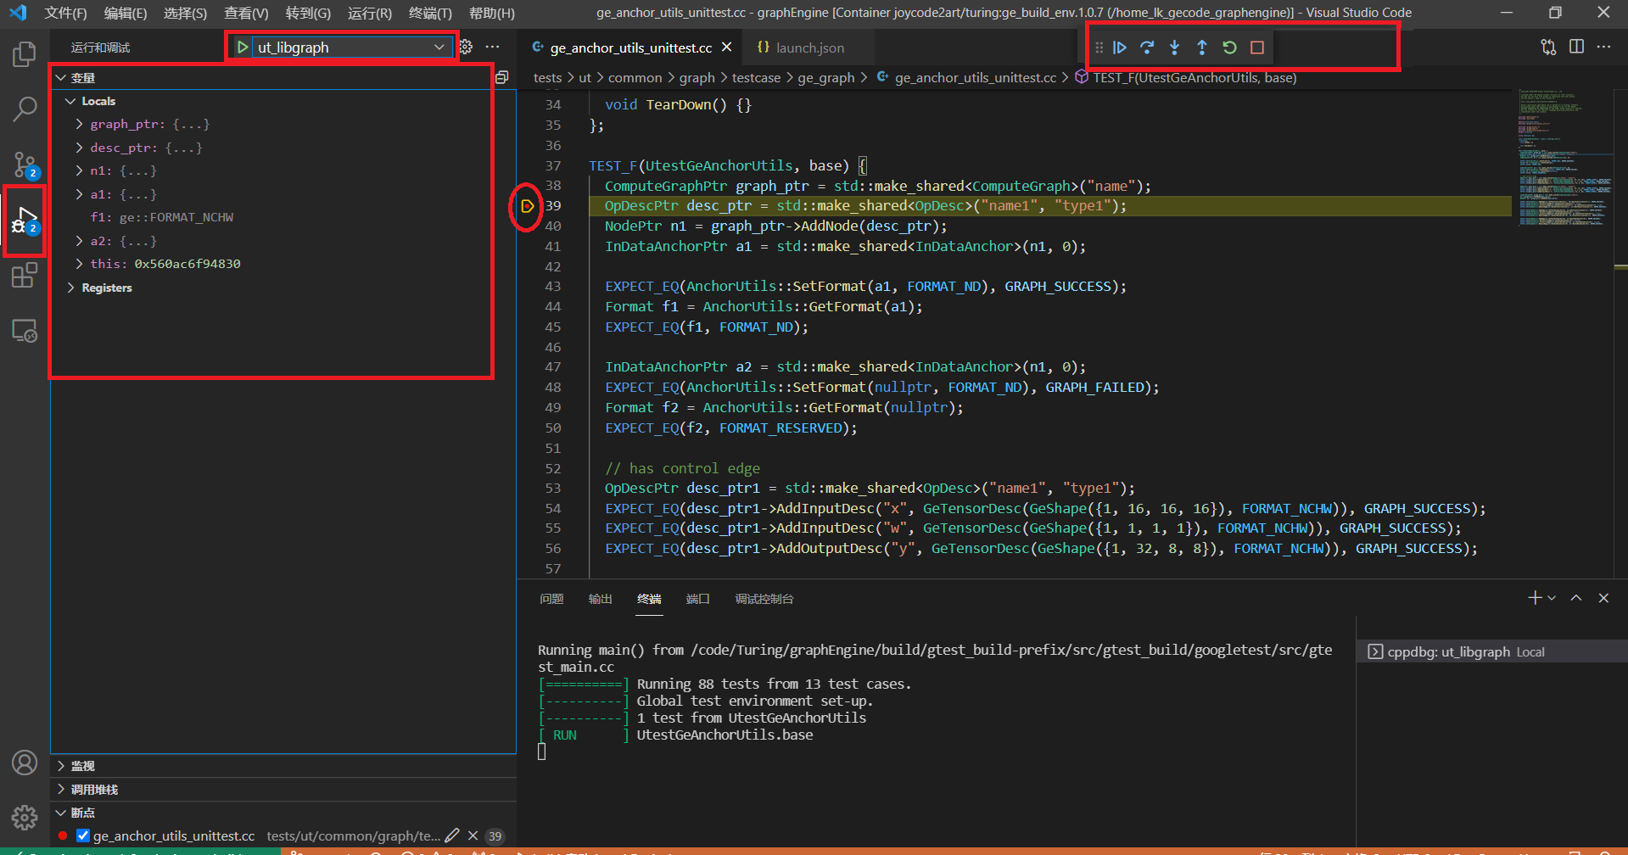Expand the 调用堆栈 call stack section
The image size is (1628, 855).
coord(94,790)
